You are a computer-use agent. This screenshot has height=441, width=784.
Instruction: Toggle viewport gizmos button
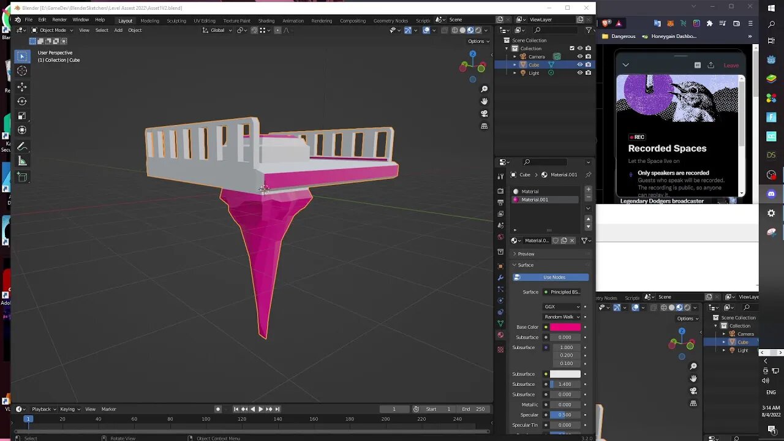pos(408,30)
